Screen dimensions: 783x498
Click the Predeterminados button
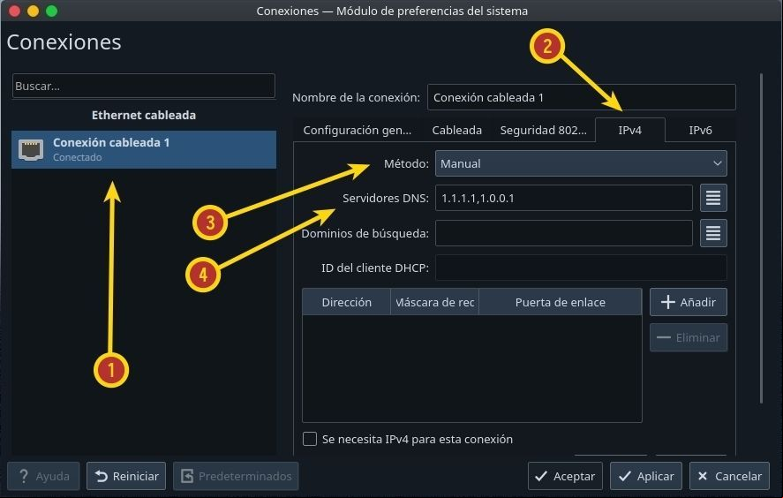coord(236,476)
